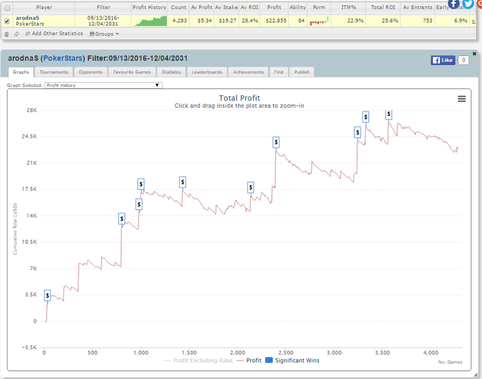Sort by the Count column header

[178, 8]
